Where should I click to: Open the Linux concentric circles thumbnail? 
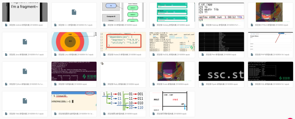pyautogui.click(x=74, y=41)
